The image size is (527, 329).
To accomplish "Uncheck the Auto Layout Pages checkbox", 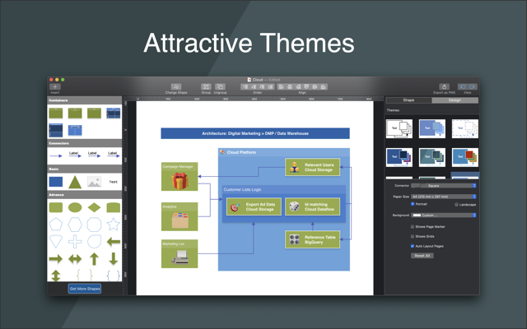I will (x=413, y=246).
